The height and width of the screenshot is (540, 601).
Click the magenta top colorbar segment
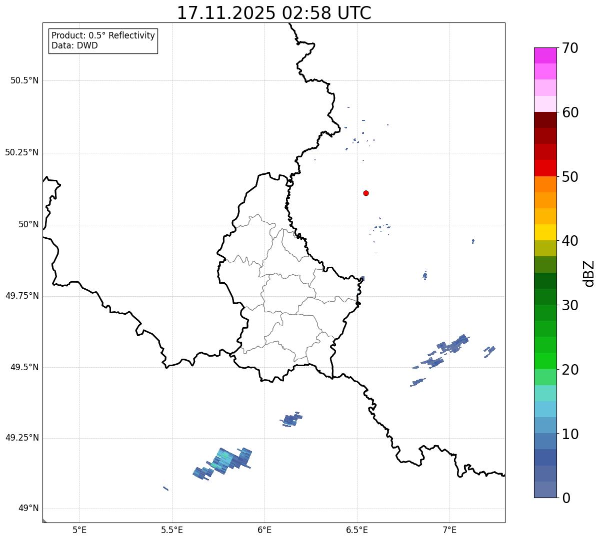pos(545,55)
